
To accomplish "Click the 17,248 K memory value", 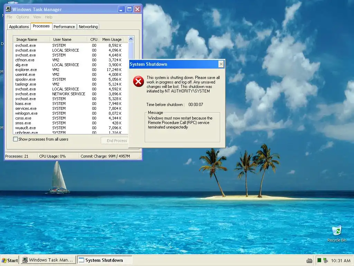I will (114, 70).
